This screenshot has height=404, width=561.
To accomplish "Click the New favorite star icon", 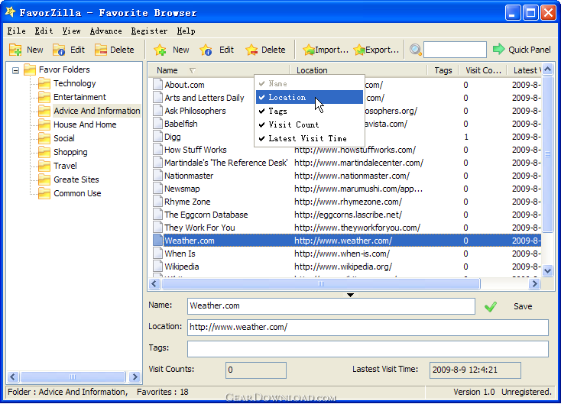I will (160, 50).
